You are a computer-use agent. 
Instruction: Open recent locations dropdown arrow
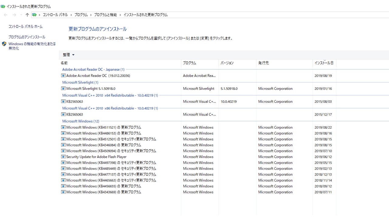21,15
